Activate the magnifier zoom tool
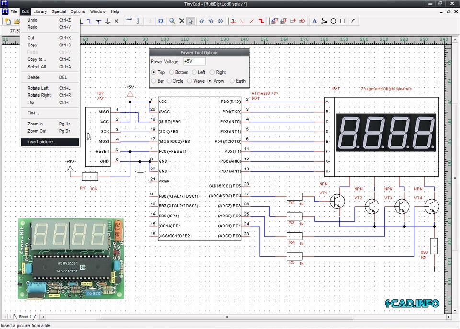 click(x=172, y=21)
